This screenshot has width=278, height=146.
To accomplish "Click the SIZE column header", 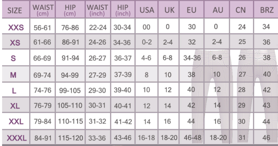I will click(x=15, y=11).
